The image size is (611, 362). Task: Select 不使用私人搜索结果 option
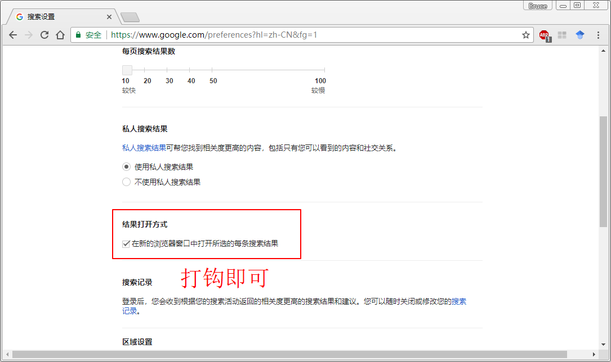126,182
